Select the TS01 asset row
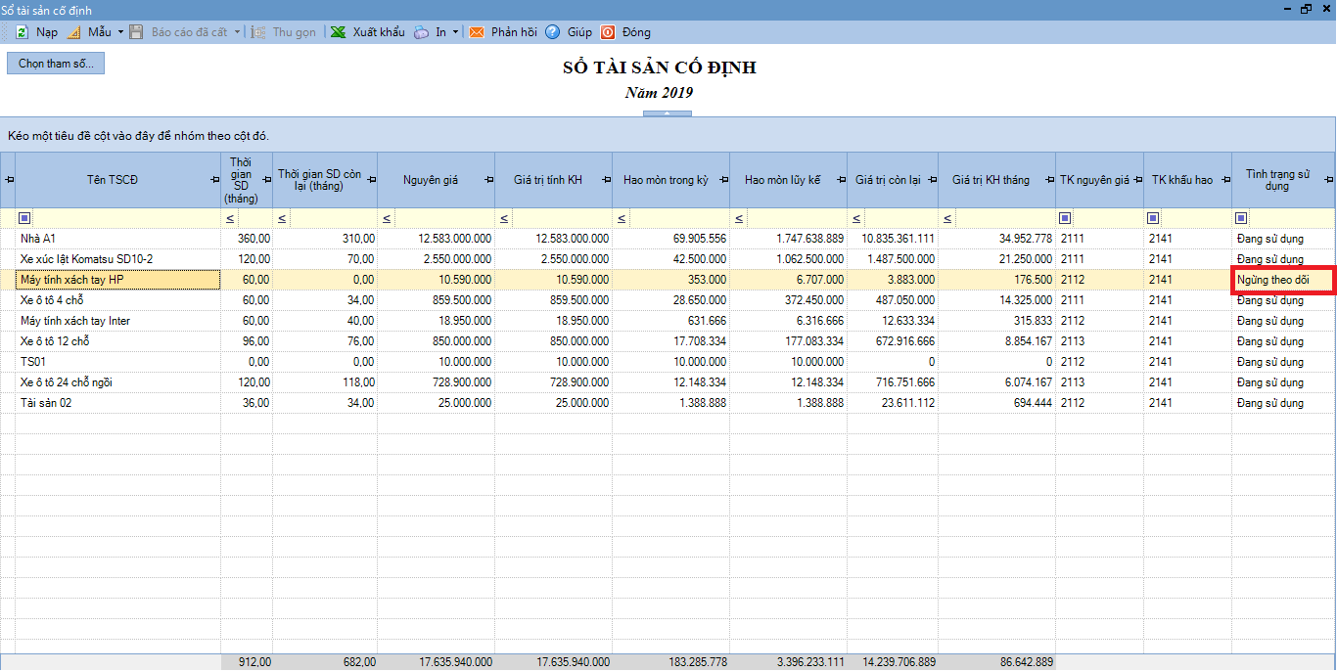 pos(668,362)
